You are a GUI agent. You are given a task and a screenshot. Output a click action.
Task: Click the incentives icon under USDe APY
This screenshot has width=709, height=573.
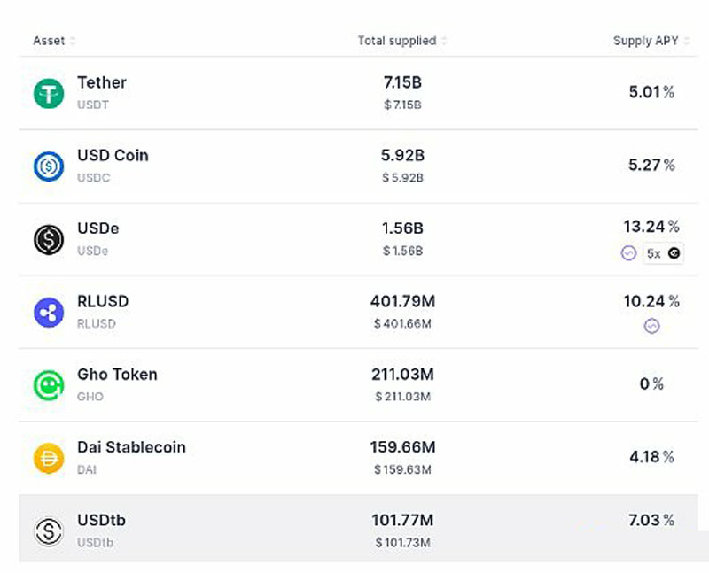coord(628,253)
